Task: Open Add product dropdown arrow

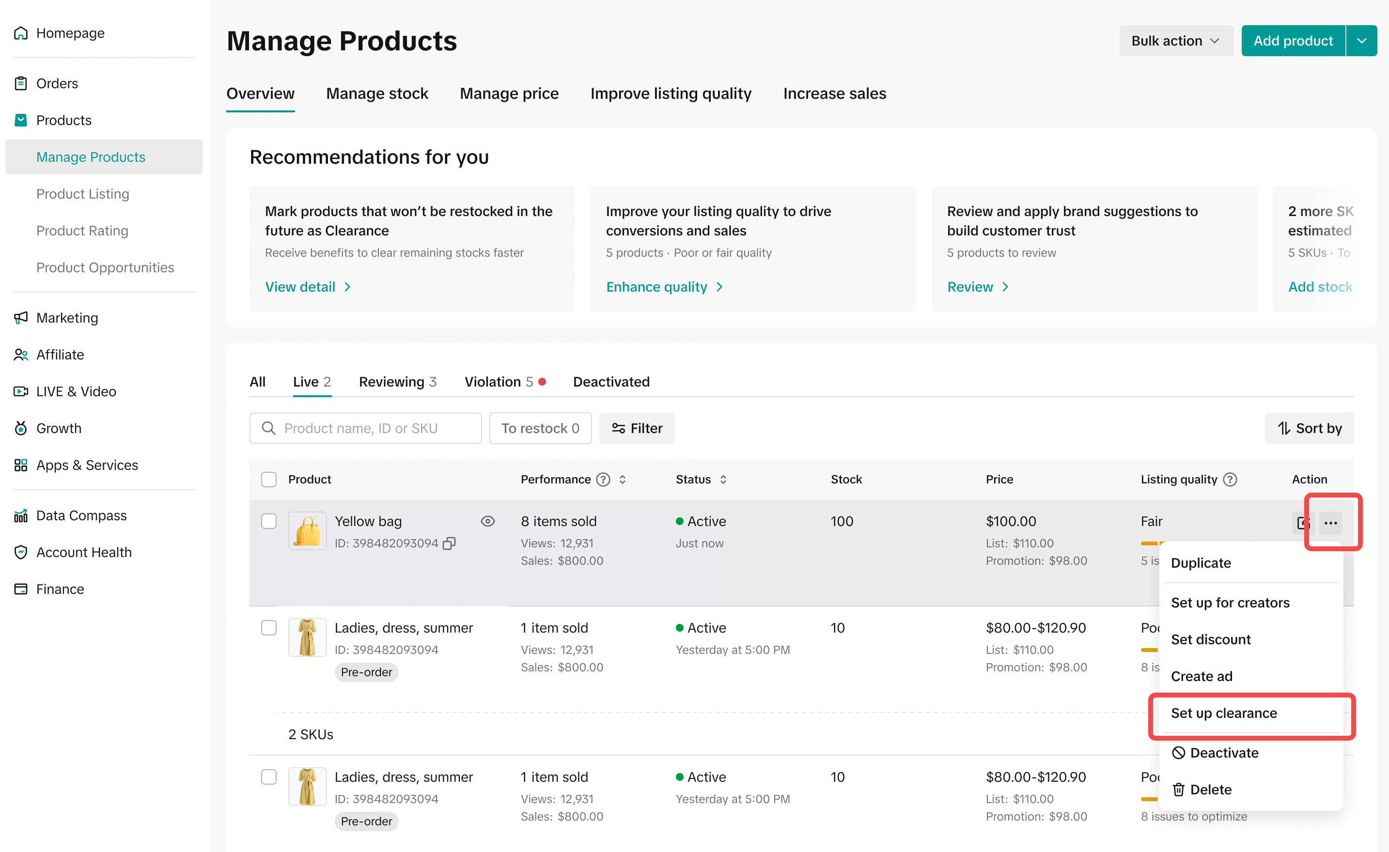Action: tap(1361, 41)
